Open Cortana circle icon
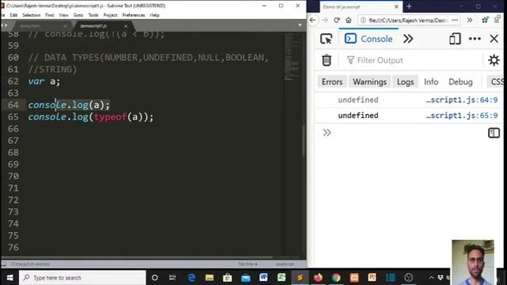507x285 pixels. coord(154,278)
